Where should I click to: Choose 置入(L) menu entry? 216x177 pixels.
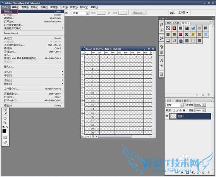pyautogui.click(x=32, y=67)
